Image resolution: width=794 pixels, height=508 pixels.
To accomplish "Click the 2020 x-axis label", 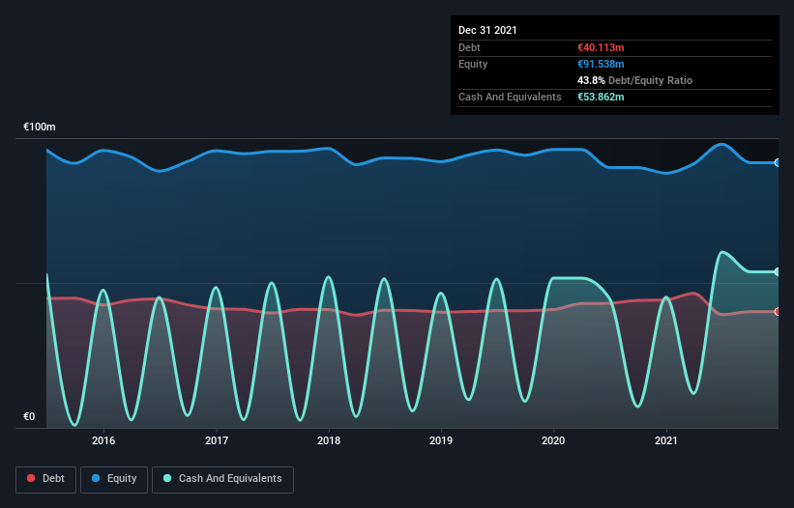I will click(553, 440).
